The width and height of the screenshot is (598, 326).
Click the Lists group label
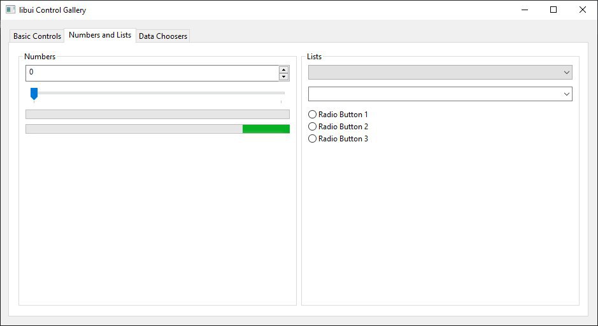[x=314, y=57]
